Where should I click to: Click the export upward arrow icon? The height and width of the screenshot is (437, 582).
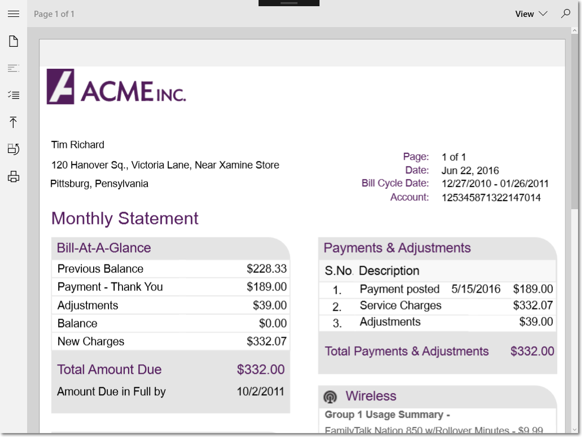(14, 122)
